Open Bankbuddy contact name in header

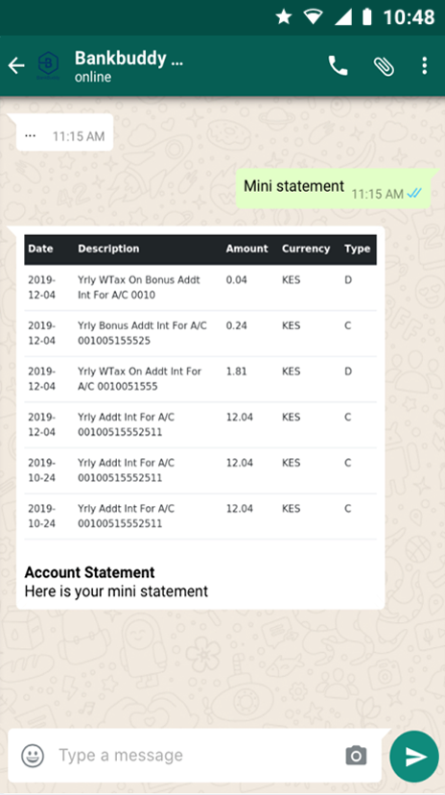pos(129,59)
